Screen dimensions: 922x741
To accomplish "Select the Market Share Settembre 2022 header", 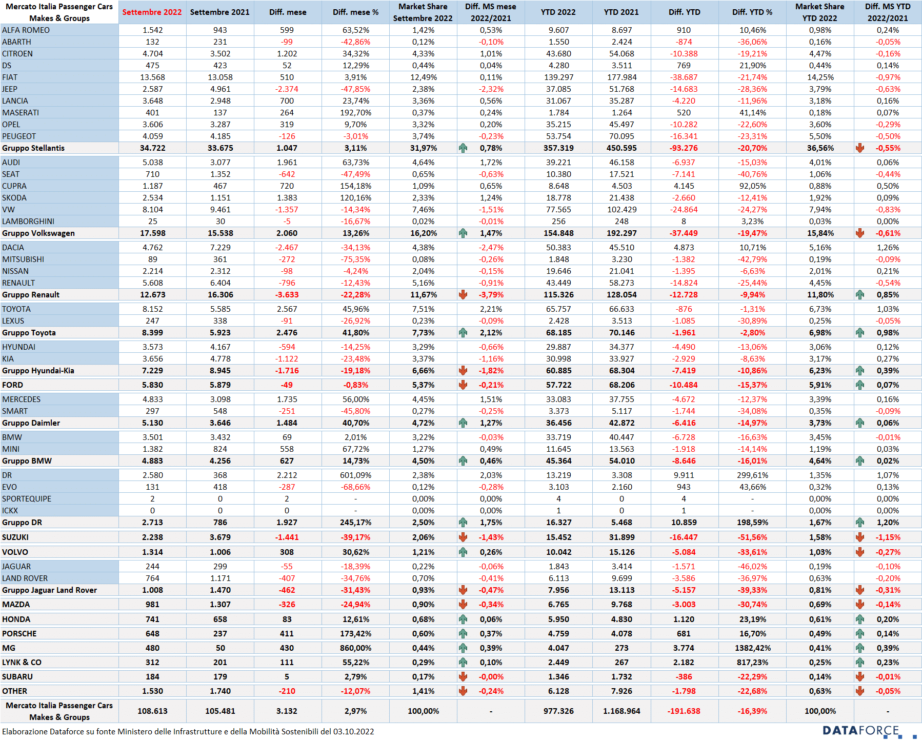I will coord(423,12).
